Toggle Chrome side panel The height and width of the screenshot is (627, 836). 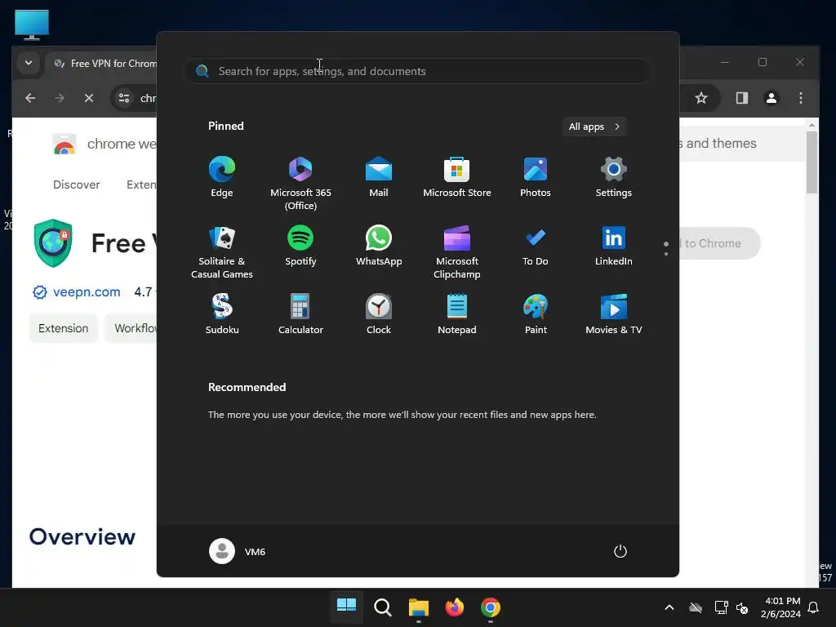(x=741, y=98)
